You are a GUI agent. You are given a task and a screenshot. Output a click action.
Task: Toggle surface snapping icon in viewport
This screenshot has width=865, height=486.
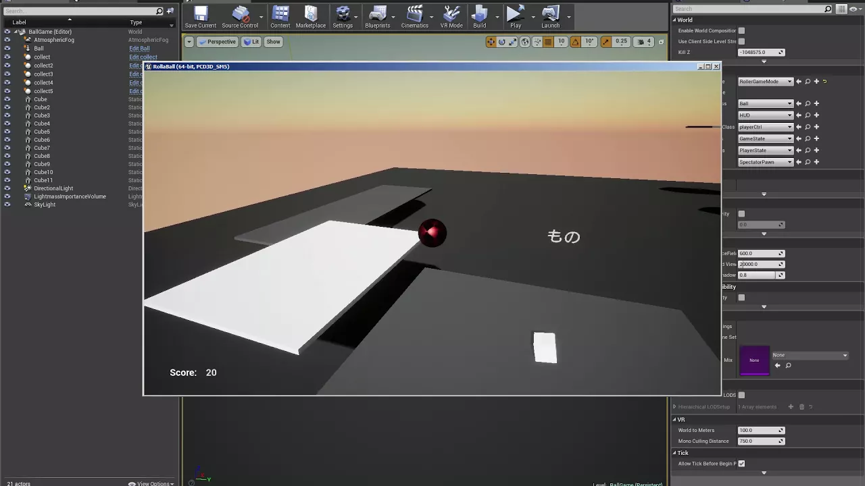tap(537, 42)
